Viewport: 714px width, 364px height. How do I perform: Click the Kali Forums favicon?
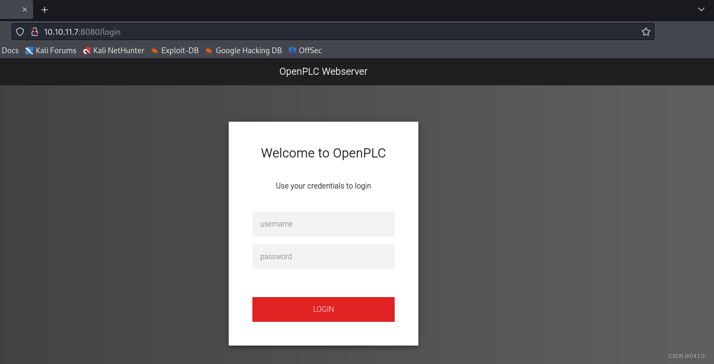pos(29,51)
